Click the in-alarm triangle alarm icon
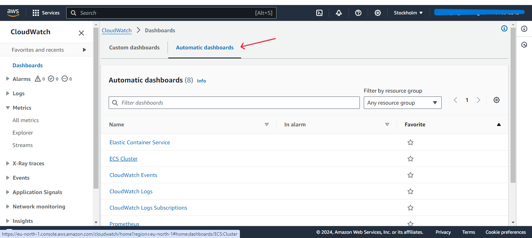 [x=38, y=79]
